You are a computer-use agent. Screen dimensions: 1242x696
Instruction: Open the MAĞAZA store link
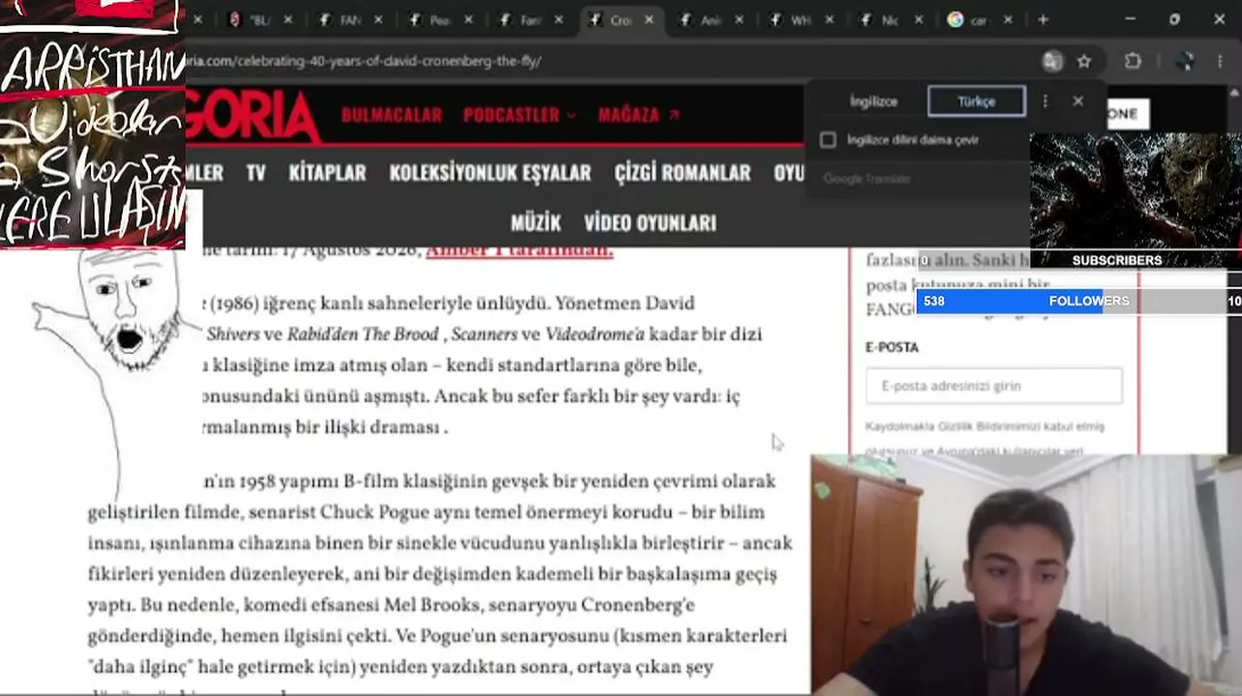[x=638, y=115]
